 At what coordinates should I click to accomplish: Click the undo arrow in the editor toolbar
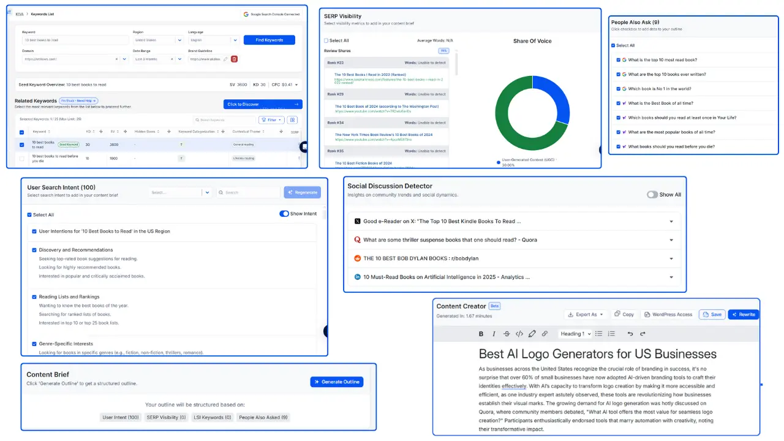(630, 333)
